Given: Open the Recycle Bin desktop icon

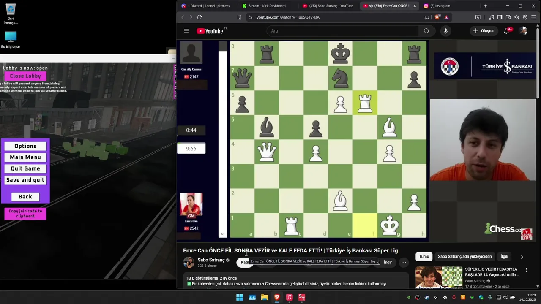Looking at the screenshot, I should 11,14.
